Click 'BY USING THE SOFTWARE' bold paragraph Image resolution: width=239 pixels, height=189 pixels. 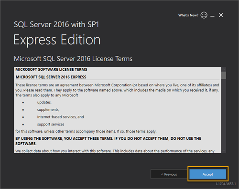click(108, 141)
